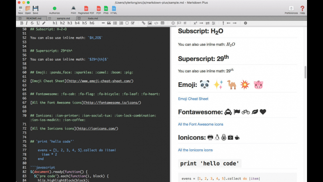Open the All the Ionicons icons link
This screenshot has width=323, height=182.
(x=195, y=150)
